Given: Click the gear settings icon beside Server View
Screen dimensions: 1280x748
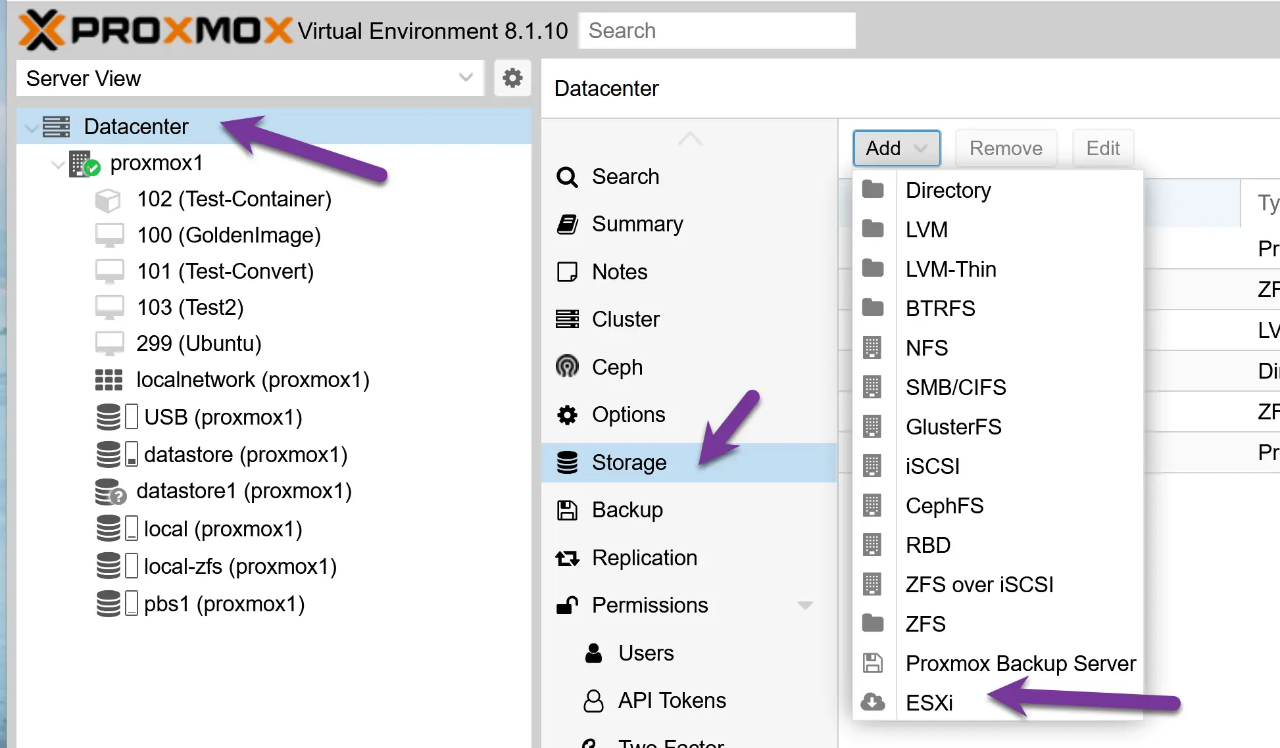Looking at the screenshot, I should (x=512, y=78).
